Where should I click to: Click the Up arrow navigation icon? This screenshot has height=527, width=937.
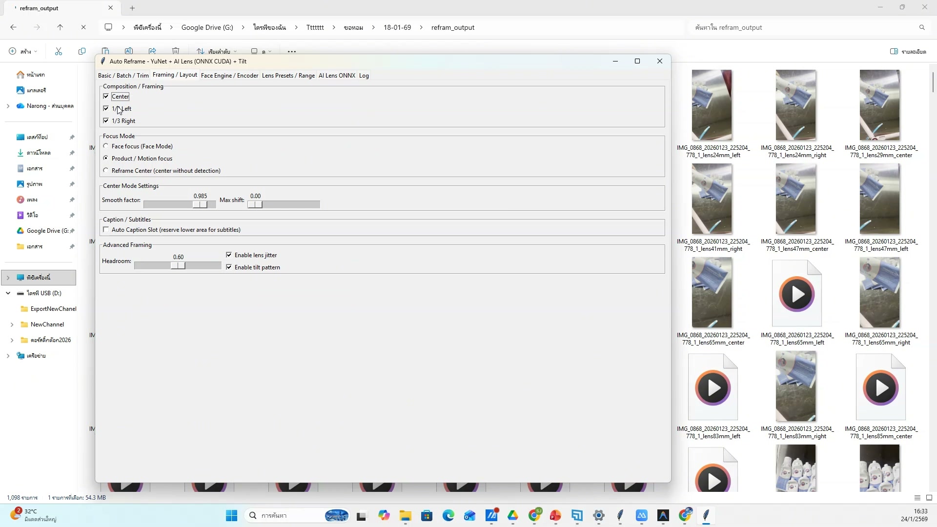point(60,27)
